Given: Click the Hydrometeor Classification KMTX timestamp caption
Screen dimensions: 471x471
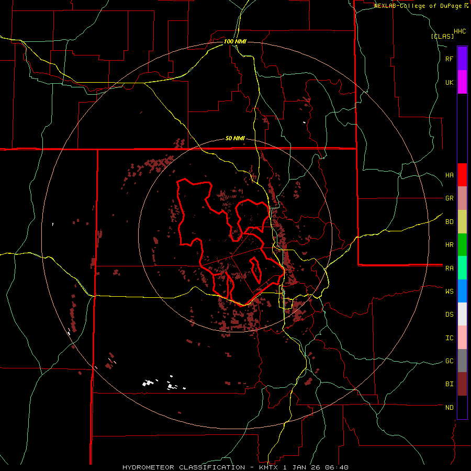Looking at the screenshot, I should pyautogui.click(x=235, y=467).
